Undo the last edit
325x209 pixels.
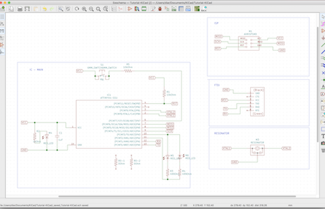point(44,9)
